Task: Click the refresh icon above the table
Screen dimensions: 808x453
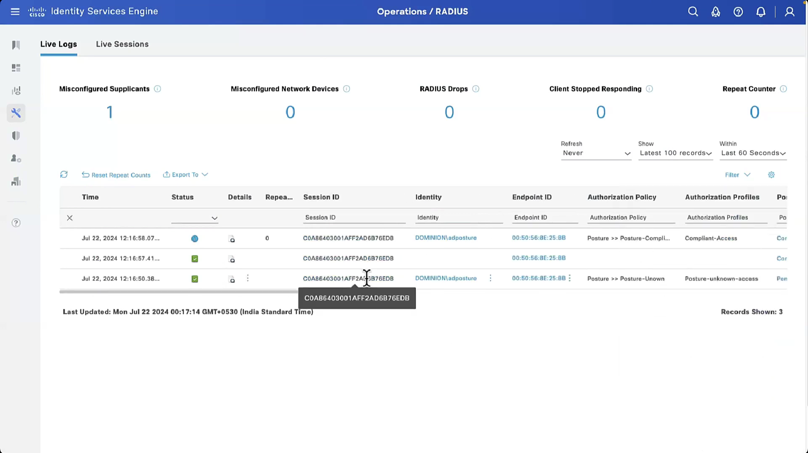Action: point(64,174)
